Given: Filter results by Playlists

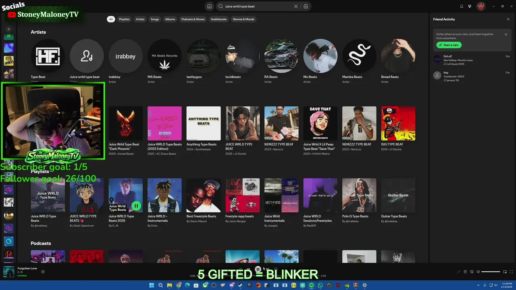Looking at the screenshot, I should click(x=124, y=19).
